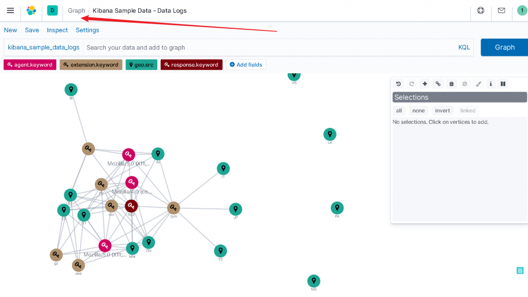The image size is (528, 297).
Task: Open the main navigation hamburger menu
Action: (x=10, y=10)
